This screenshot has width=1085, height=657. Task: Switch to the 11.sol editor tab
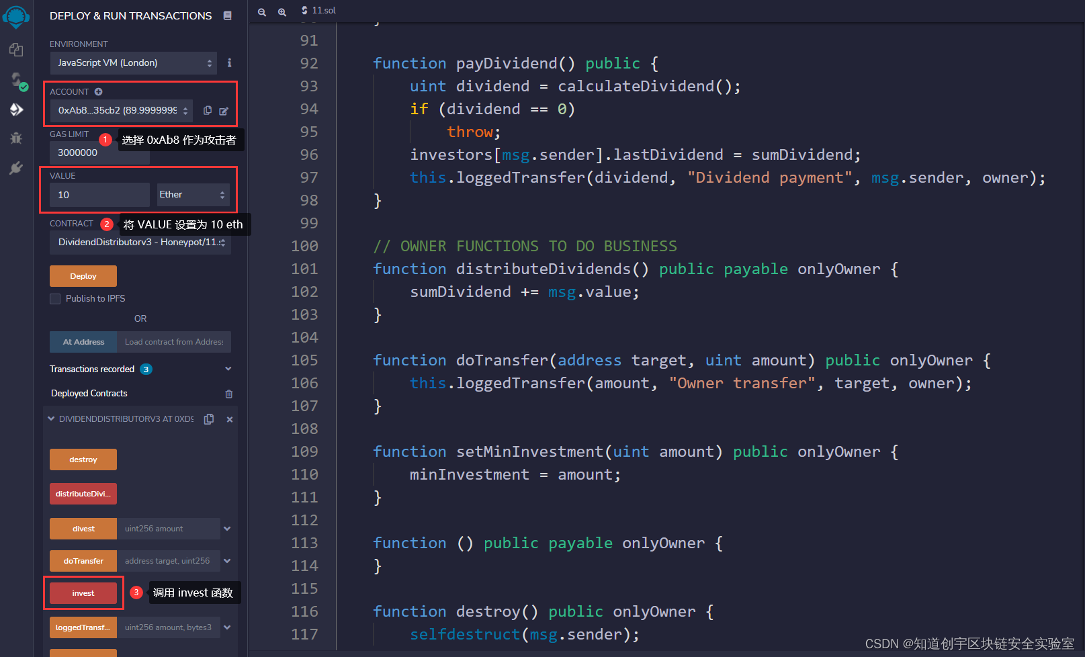tap(318, 10)
